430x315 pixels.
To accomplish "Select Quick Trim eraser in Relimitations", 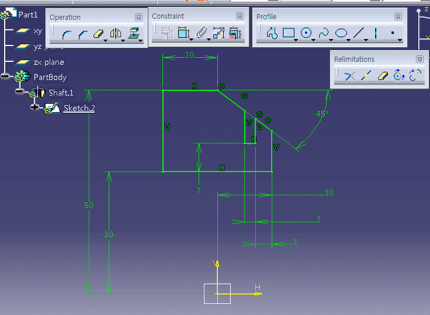I will tap(383, 76).
